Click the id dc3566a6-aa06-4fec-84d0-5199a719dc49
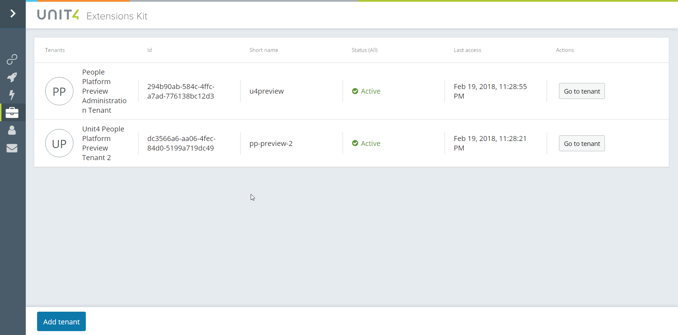The width and height of the screenshot is (678, 335). pyautogui.click(x=181, y=143)
